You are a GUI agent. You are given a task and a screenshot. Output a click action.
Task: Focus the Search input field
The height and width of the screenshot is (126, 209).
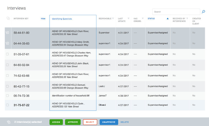(x=176, y=12)
